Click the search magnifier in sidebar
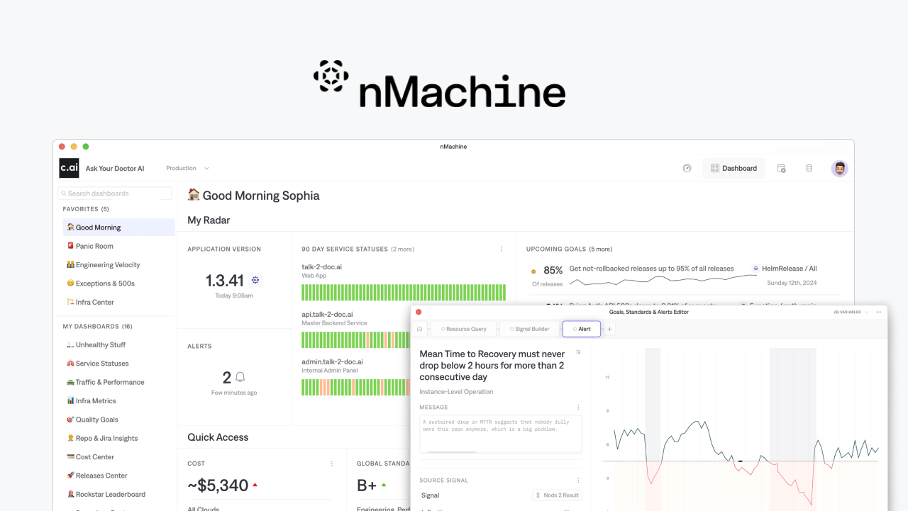 click(64, 193)
